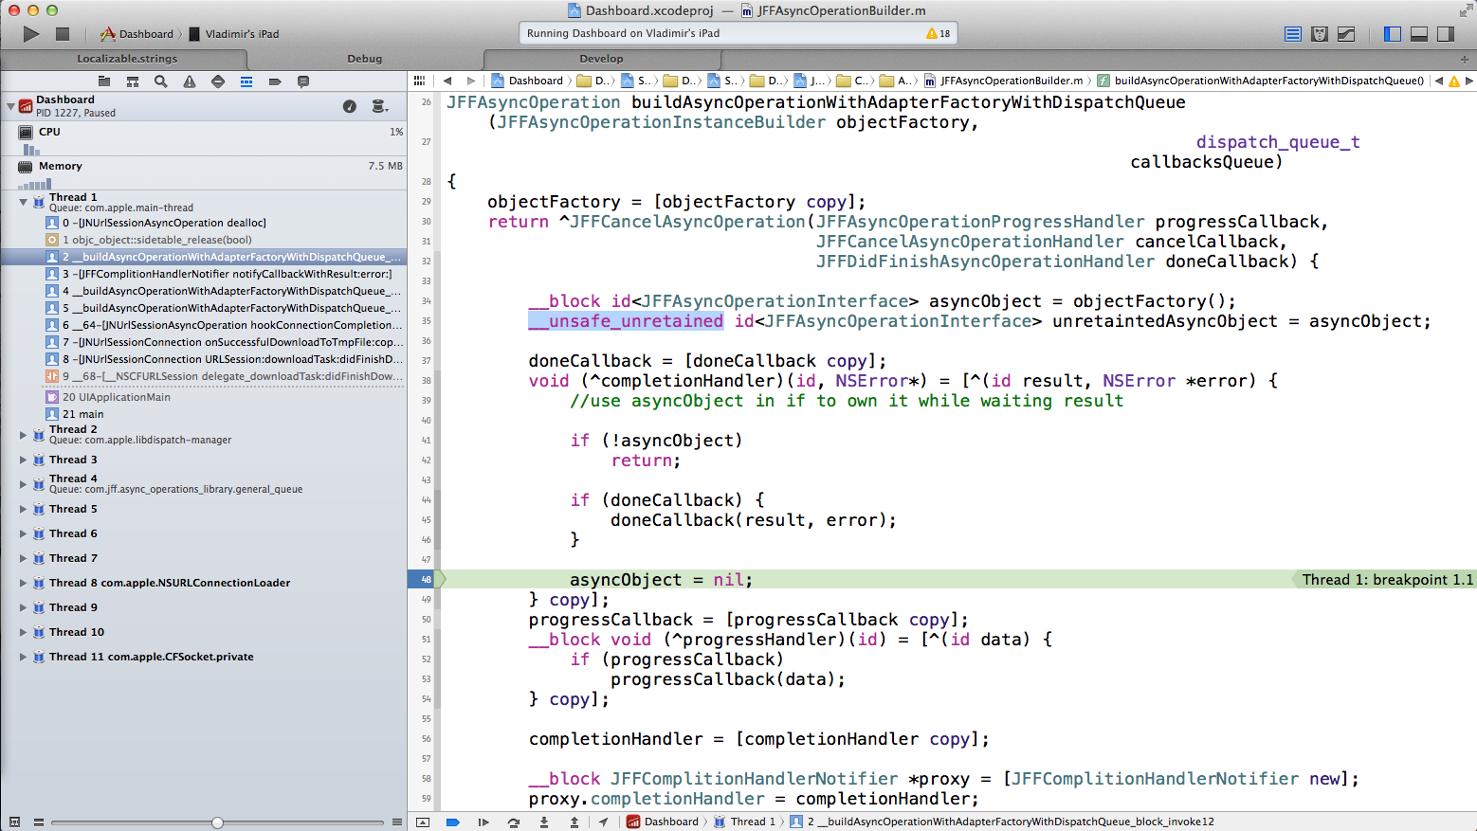1477x831 pixels.
Task: Switch to the Debug tab
Action: tap(364, 59)
